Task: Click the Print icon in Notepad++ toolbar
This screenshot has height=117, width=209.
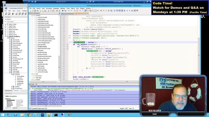Action: [x=45, y=11]
